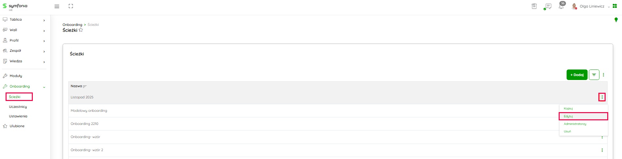This screenshot has width=622, height=159.
Task: Open the clipboard tasks icon
Action: 534,6
